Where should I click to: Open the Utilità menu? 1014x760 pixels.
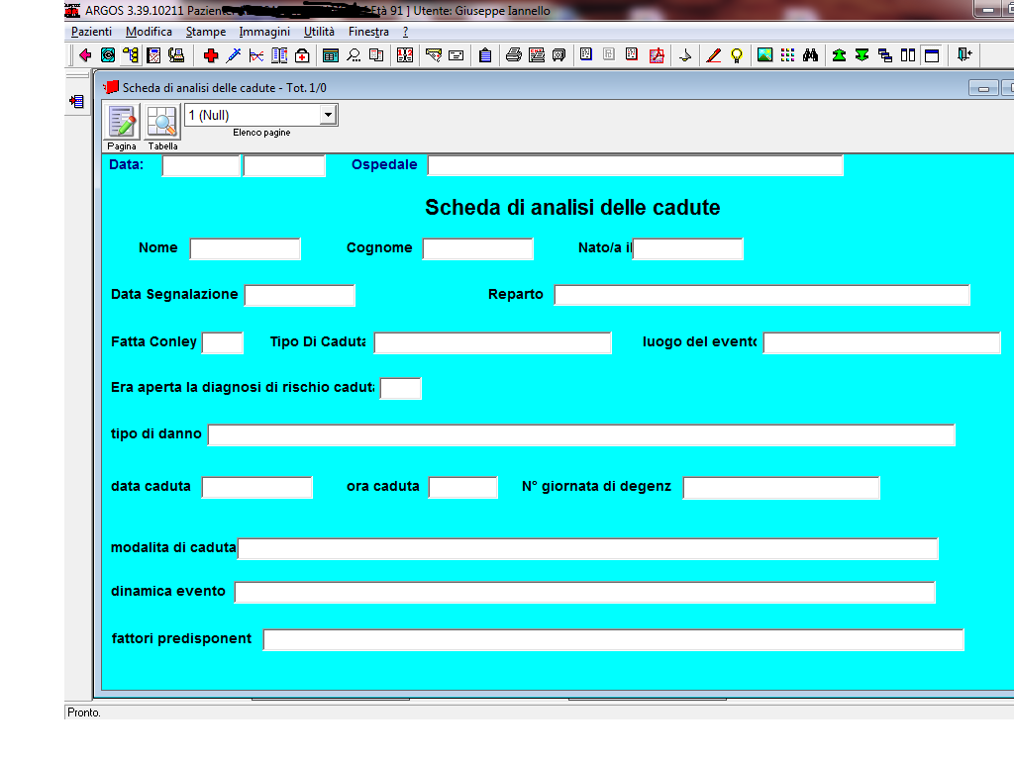point(319,31)
